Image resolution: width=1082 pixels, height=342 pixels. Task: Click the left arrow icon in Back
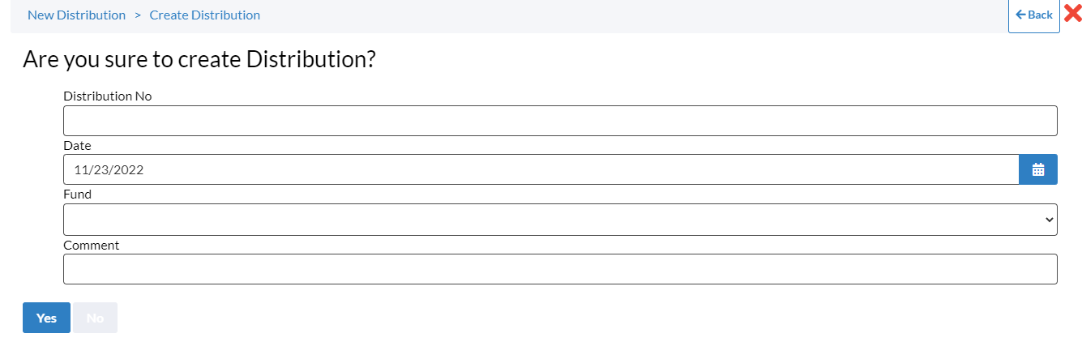pos(1020,15)
